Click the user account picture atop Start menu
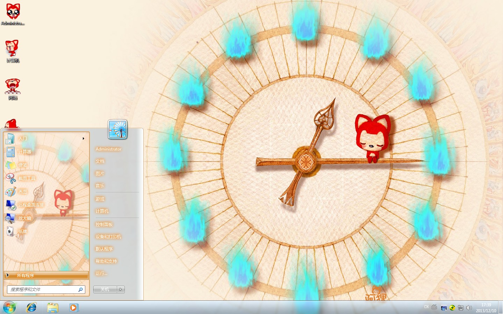This screenshot has width=503, height=314. [117, 129]
